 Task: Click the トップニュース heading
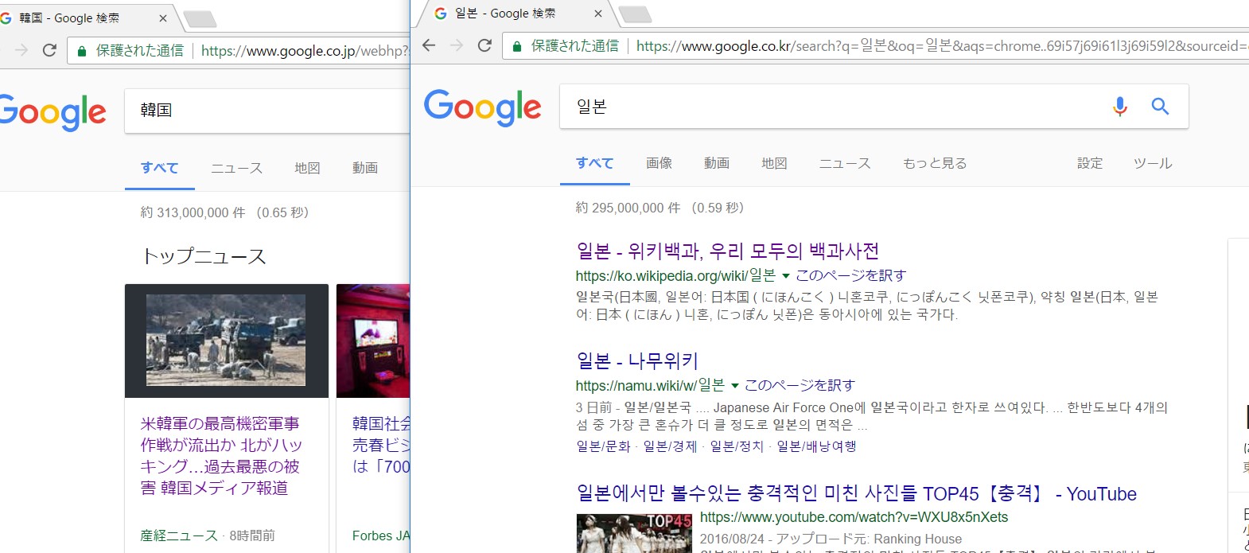click(x=204, y=256)
